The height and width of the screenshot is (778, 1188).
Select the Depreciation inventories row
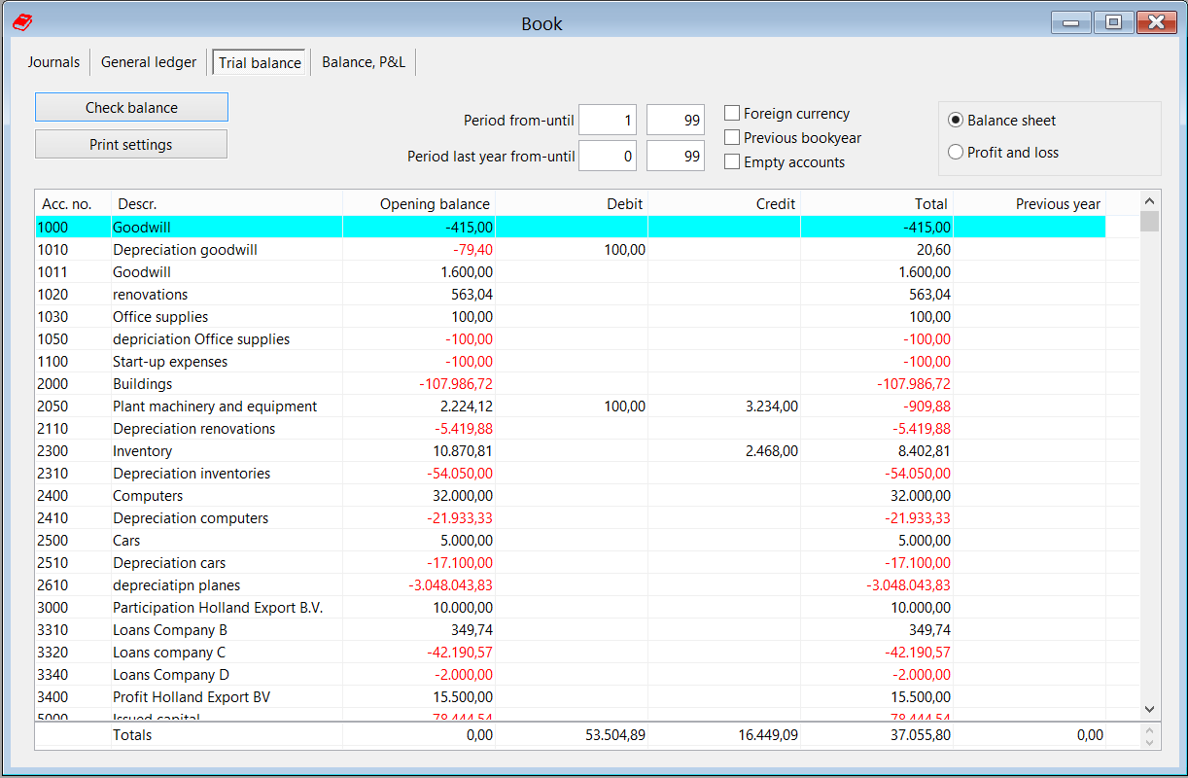tap(571, 474)
